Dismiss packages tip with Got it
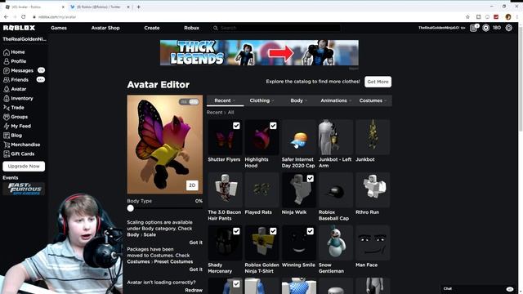 [196, 269]
